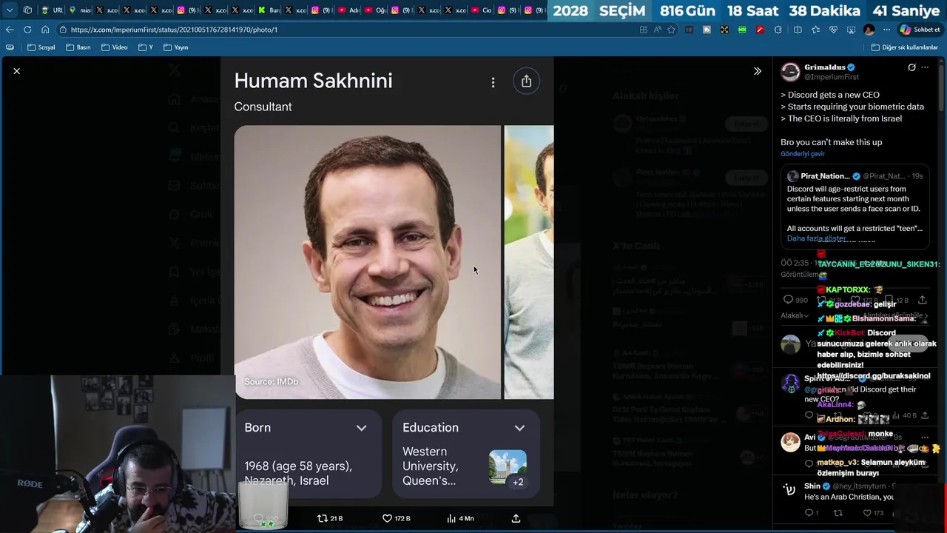The width and height of the screenshot is (947, 533).
Task: Tap the share button in the photo card
Action: (526, 81)
